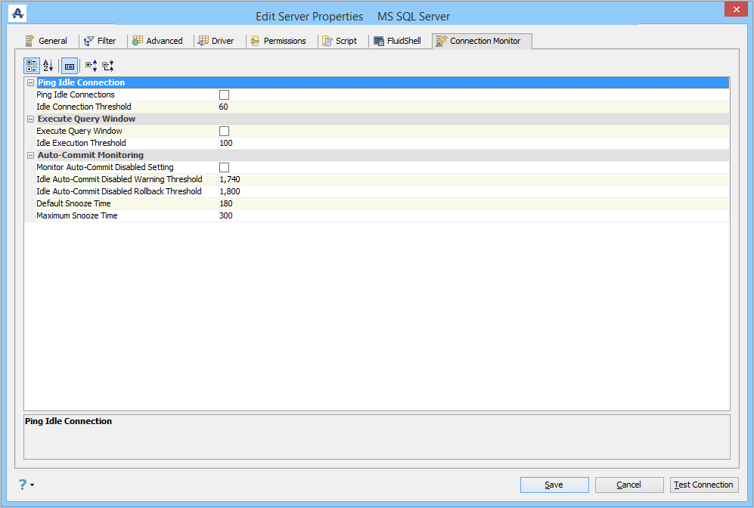The height and width of the screenshot is (508, 754).
Task: Check the Execute Query Window checkbox
Action: [224, 131]
